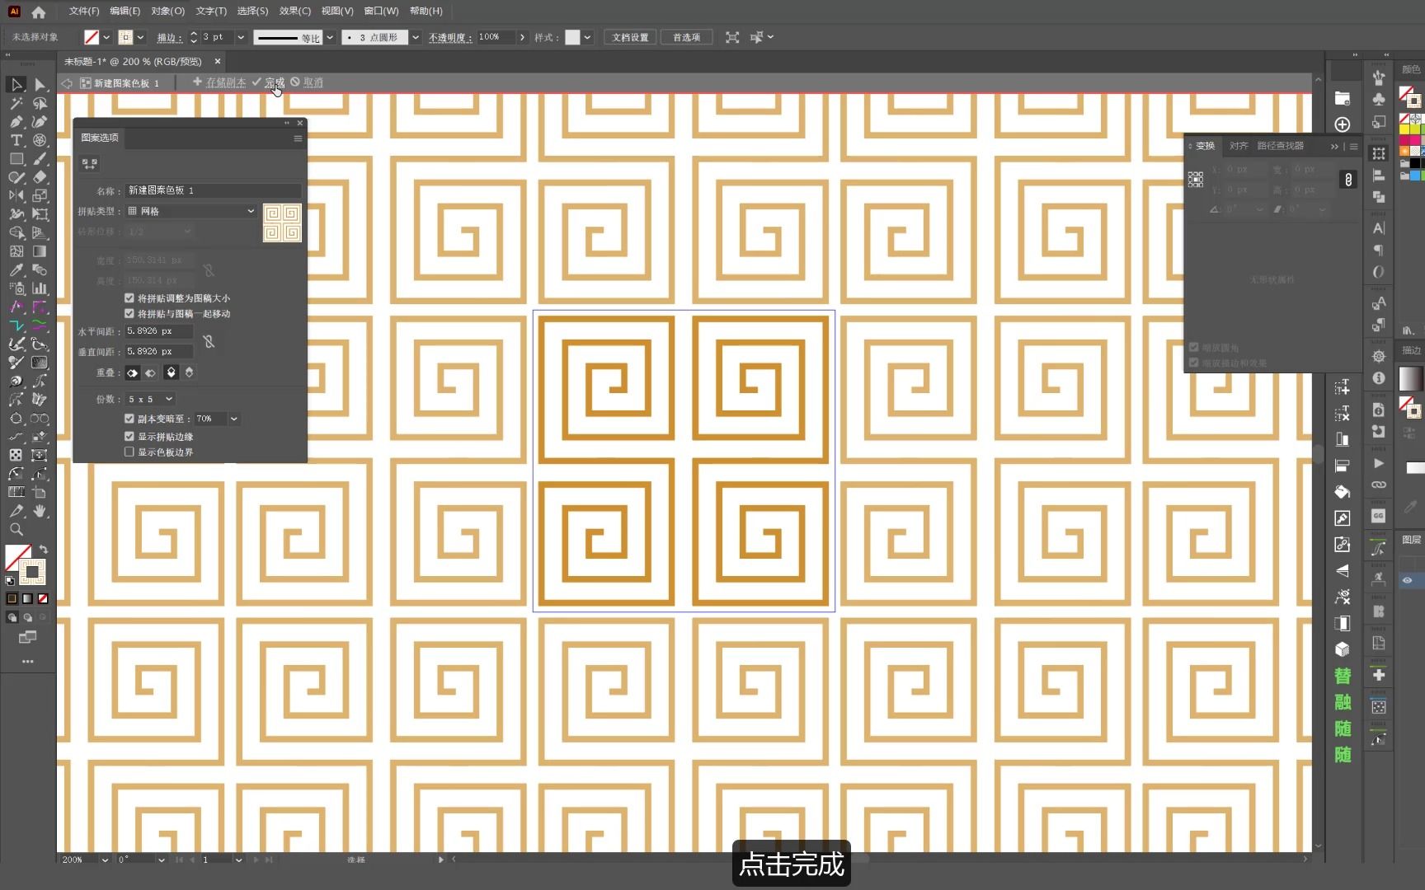Click the pattern tile preview thumbnail

[282, 223]
